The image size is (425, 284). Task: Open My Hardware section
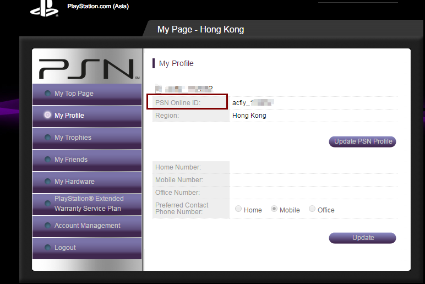[x=87, y=182]
